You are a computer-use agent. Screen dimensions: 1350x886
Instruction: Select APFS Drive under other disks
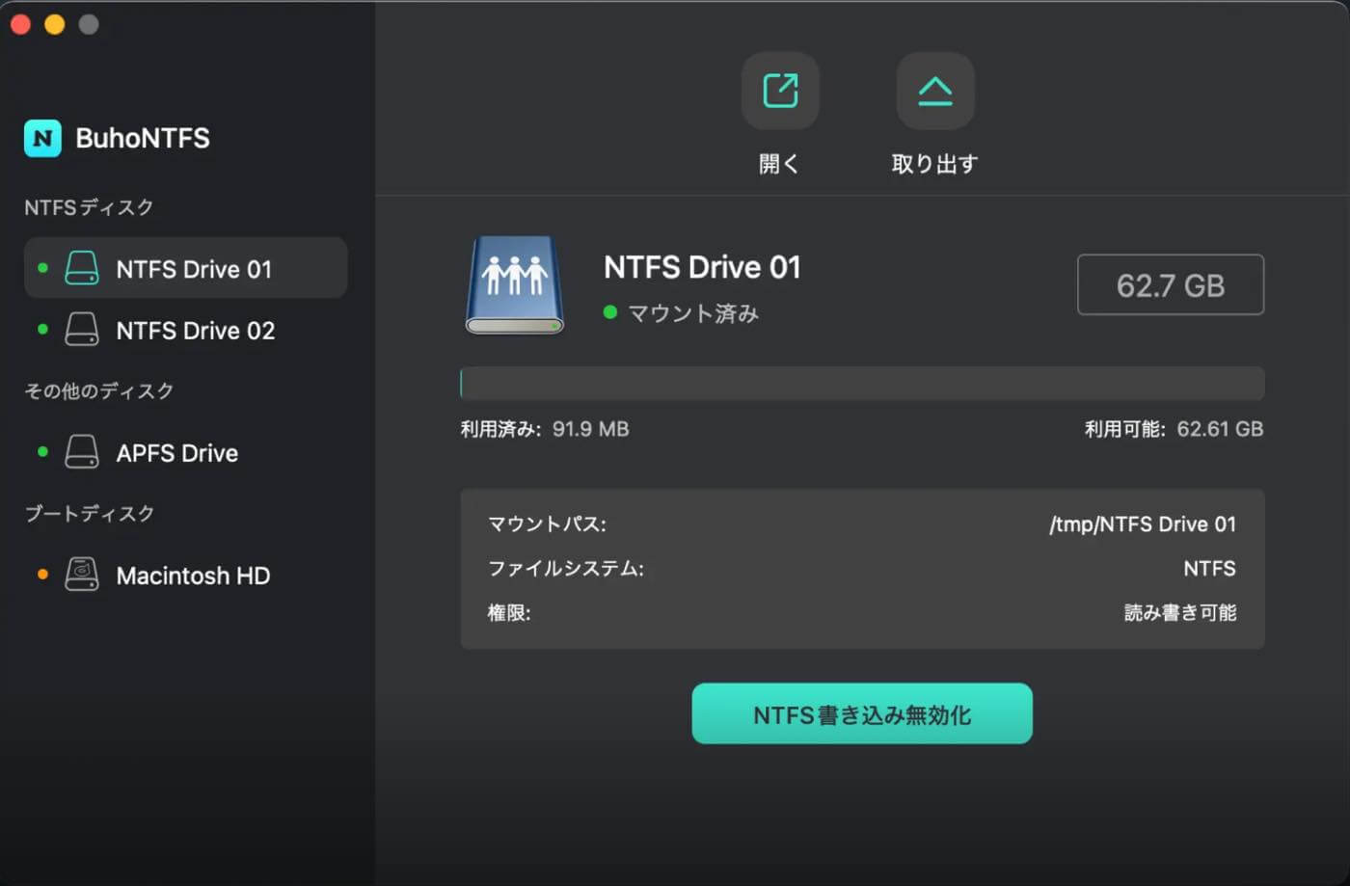click(176, 453)
